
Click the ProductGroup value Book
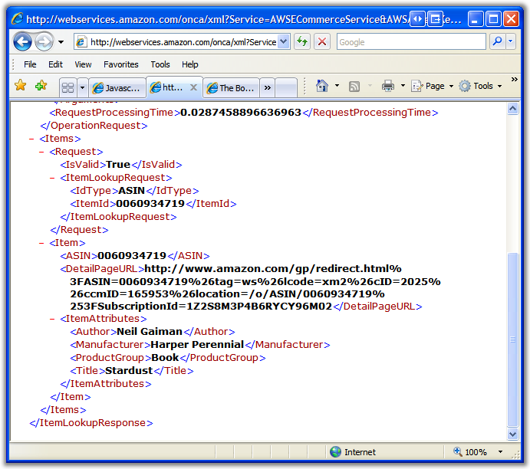[x=165, y=358]
